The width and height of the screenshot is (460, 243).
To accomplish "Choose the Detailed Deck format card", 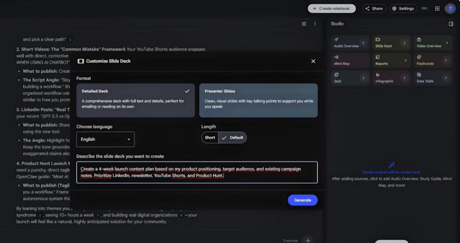I will (135, 100).
